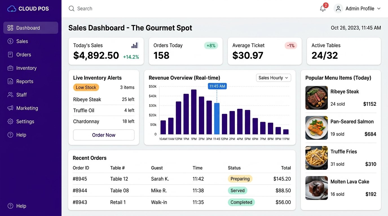Click the 10AM bar in revenue chart

[x=163, y=127]
